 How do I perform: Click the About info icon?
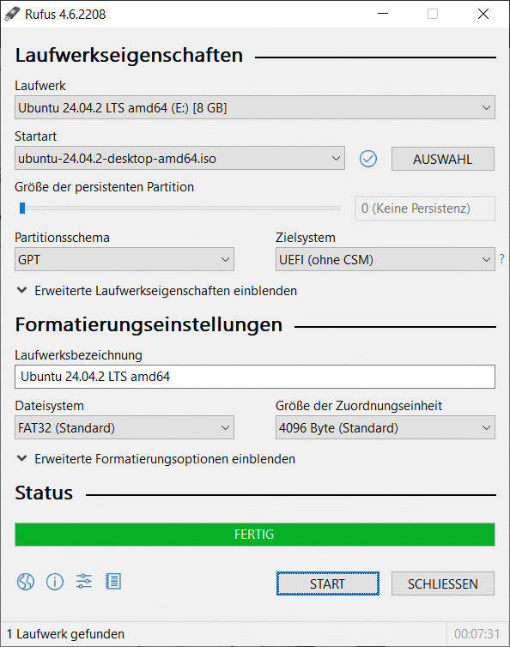coord(55,582)
